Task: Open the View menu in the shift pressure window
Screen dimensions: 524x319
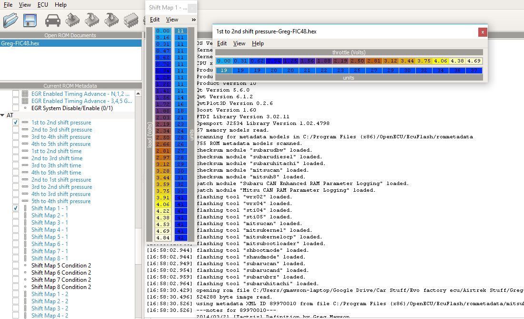Action: [239, 43]
